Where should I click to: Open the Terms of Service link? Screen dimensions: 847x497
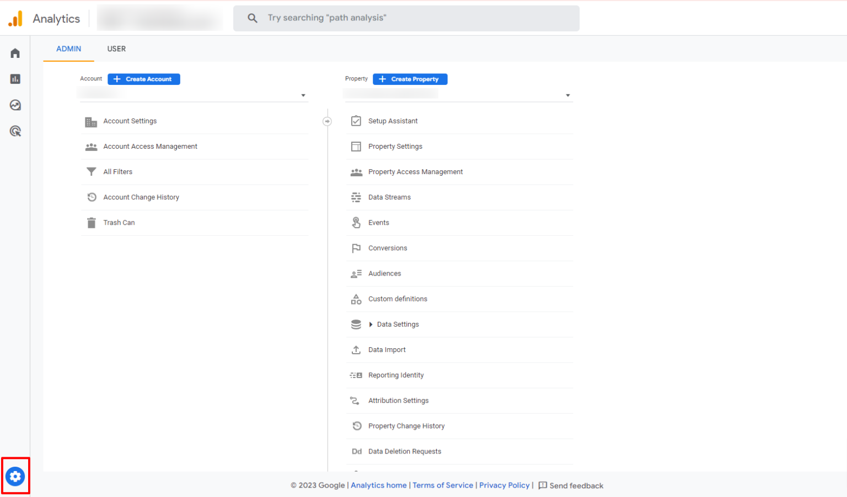point(443,485)
